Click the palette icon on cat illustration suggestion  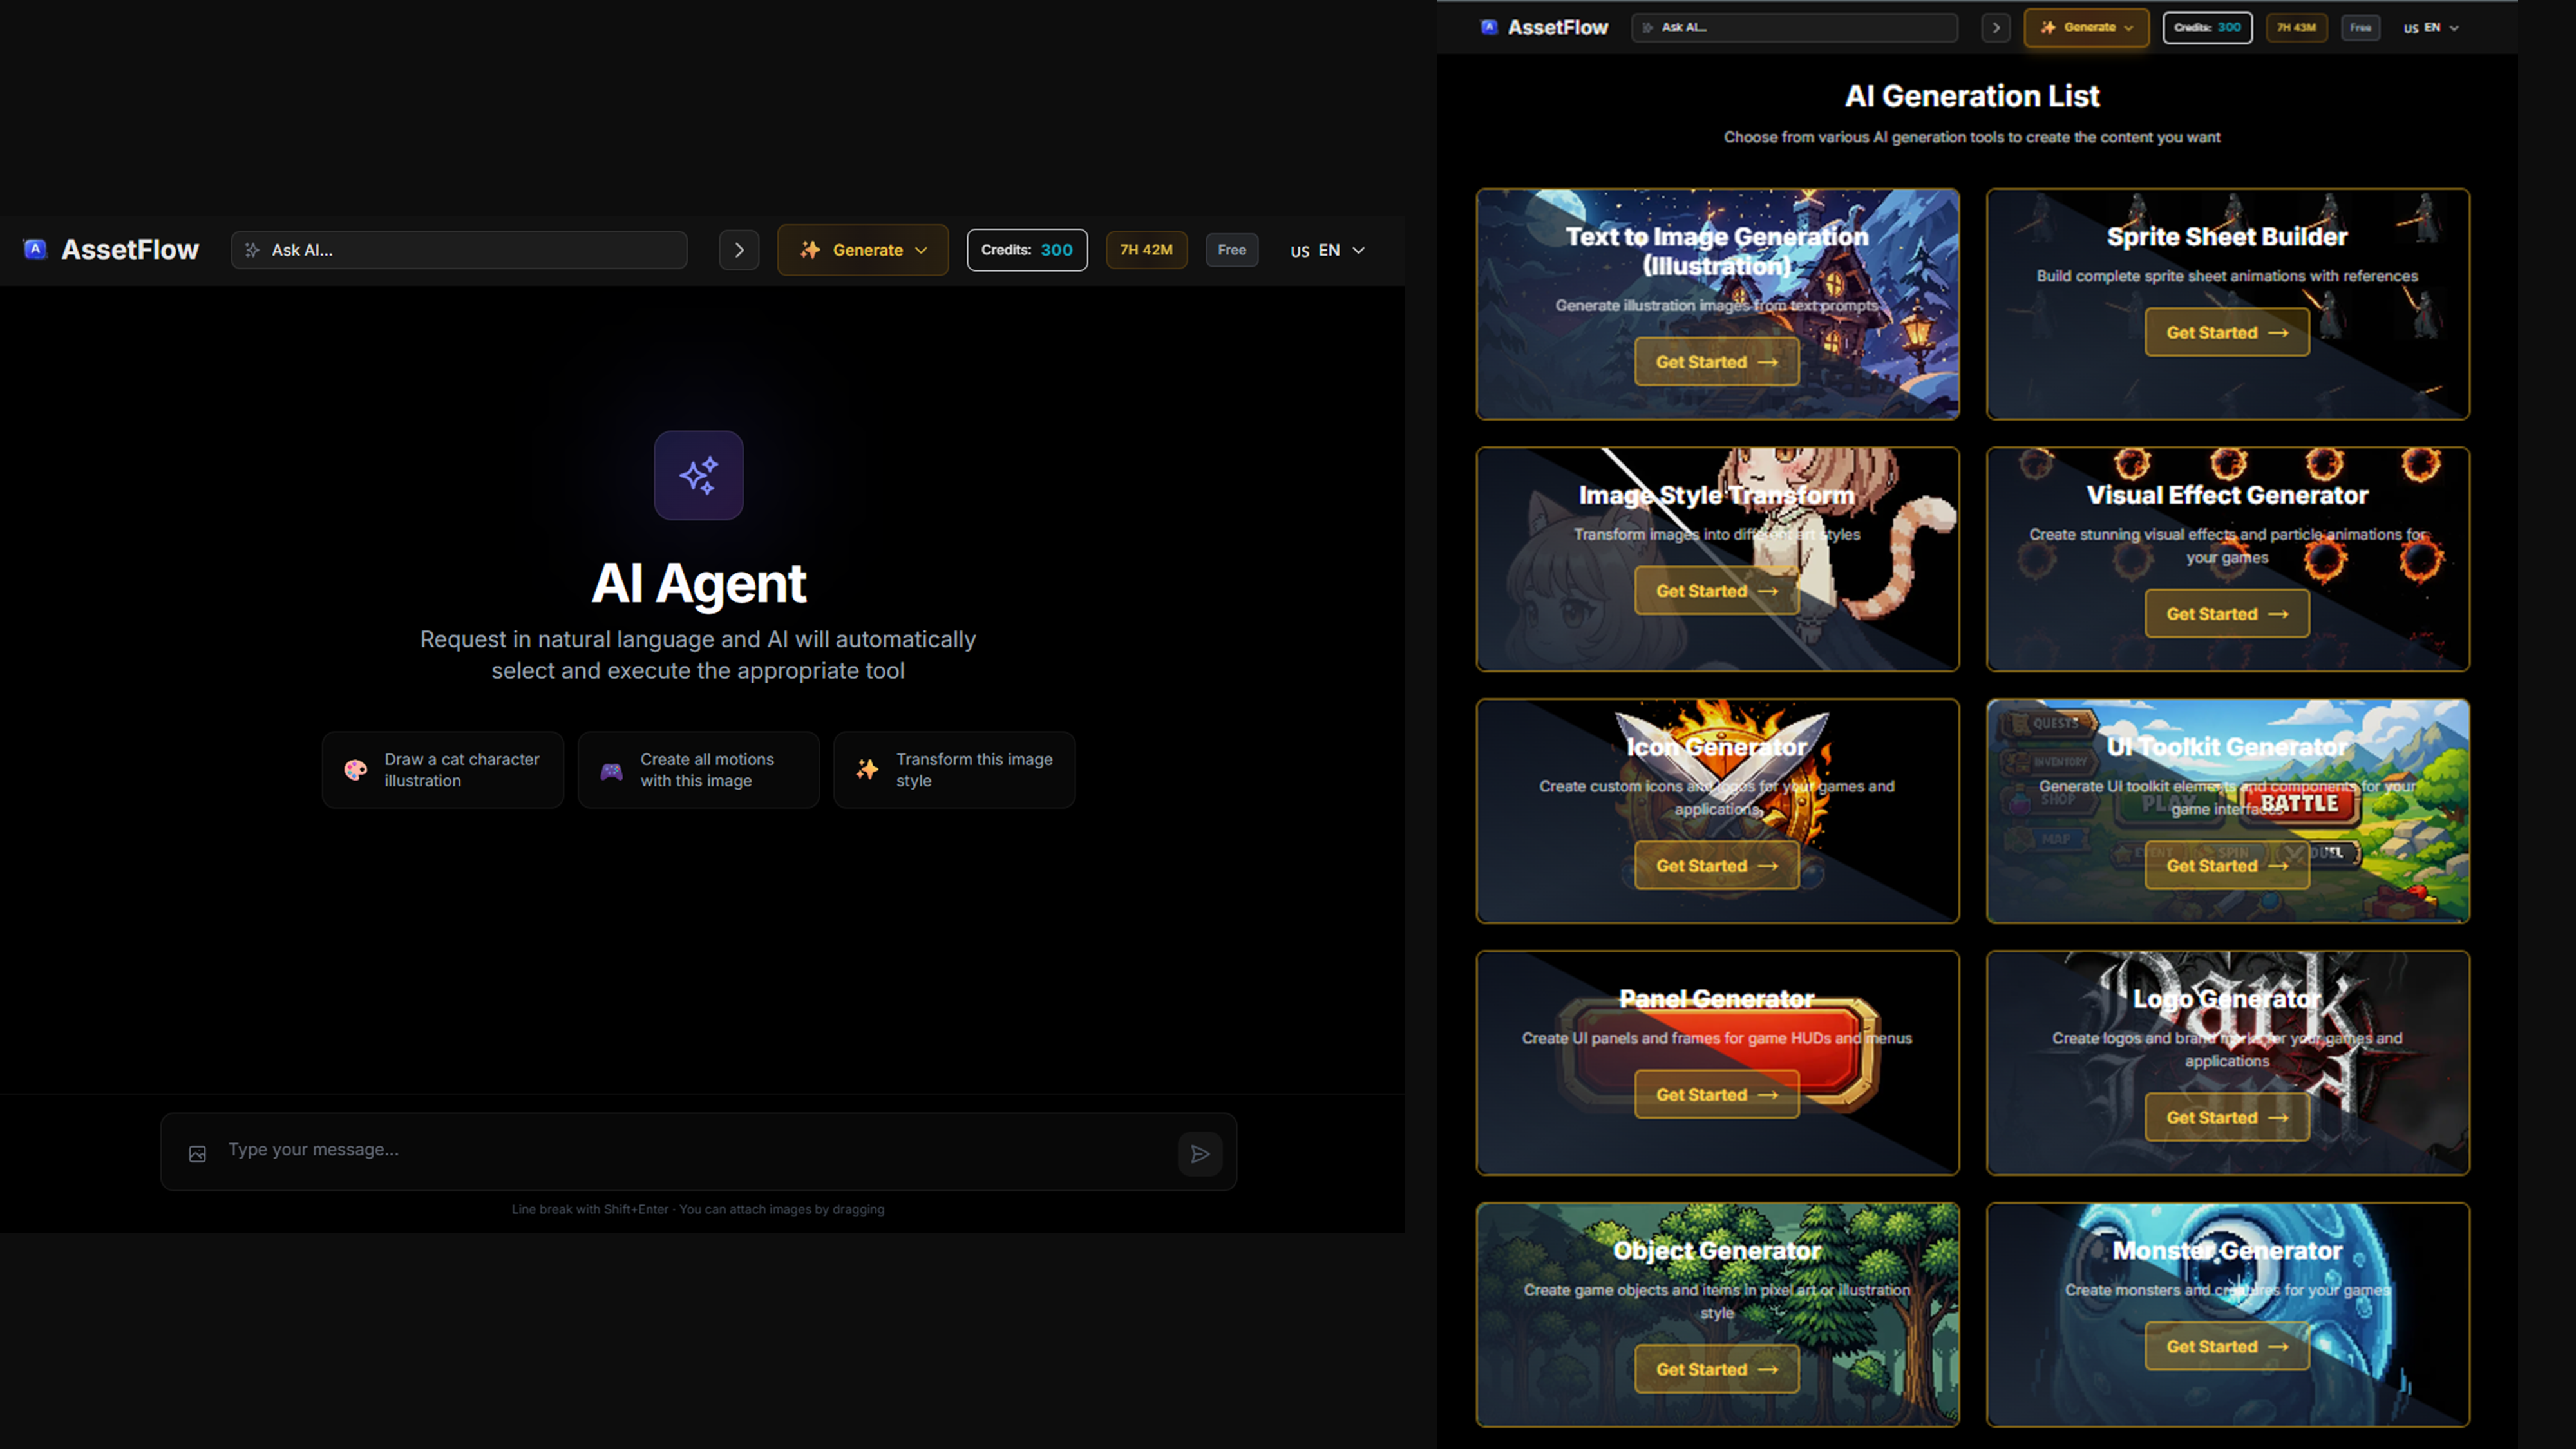click(355, 769)
